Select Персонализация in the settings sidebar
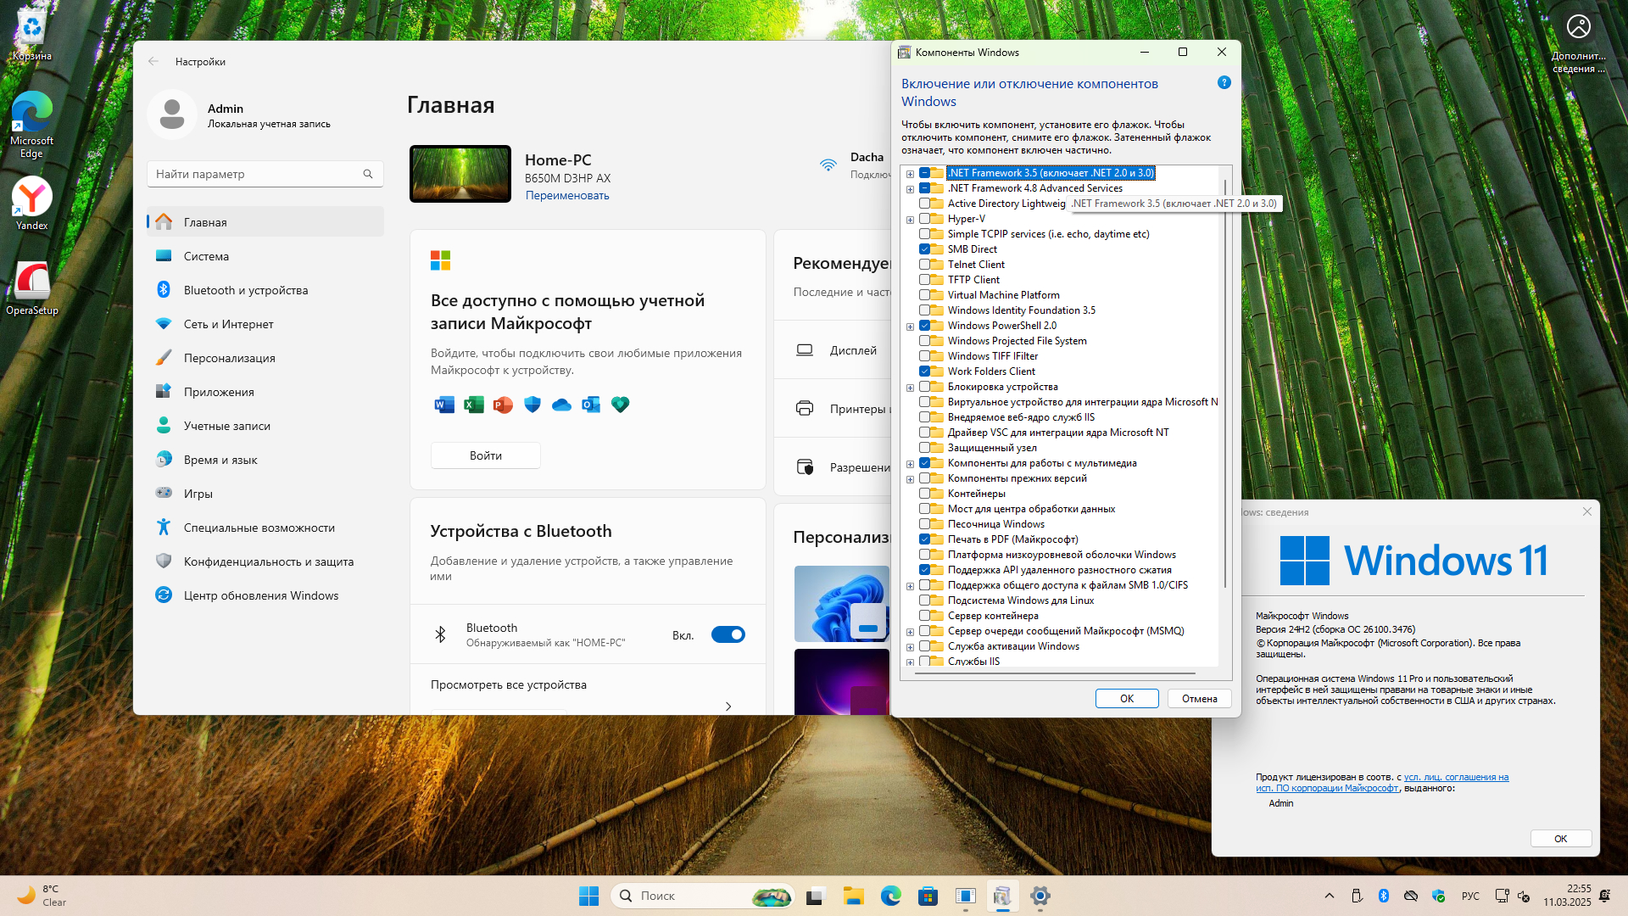 [x=229, y=358]
